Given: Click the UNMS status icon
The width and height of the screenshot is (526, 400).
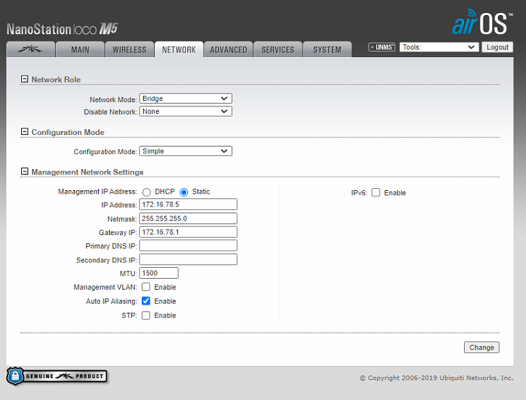Looking at the screenshot, I should point(382,47).
